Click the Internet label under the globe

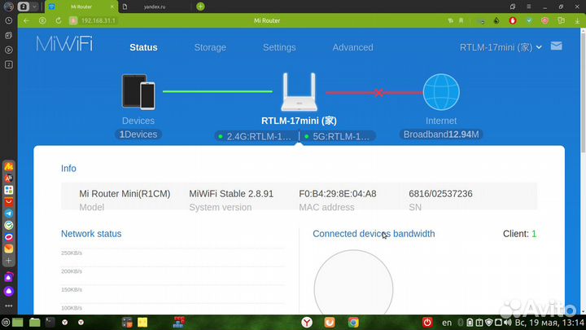tap(441, 121)
